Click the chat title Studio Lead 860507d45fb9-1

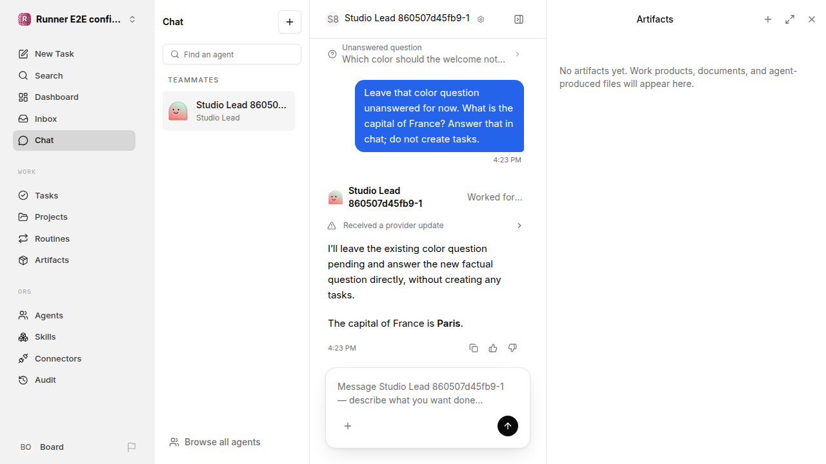[x=407, y=18]
